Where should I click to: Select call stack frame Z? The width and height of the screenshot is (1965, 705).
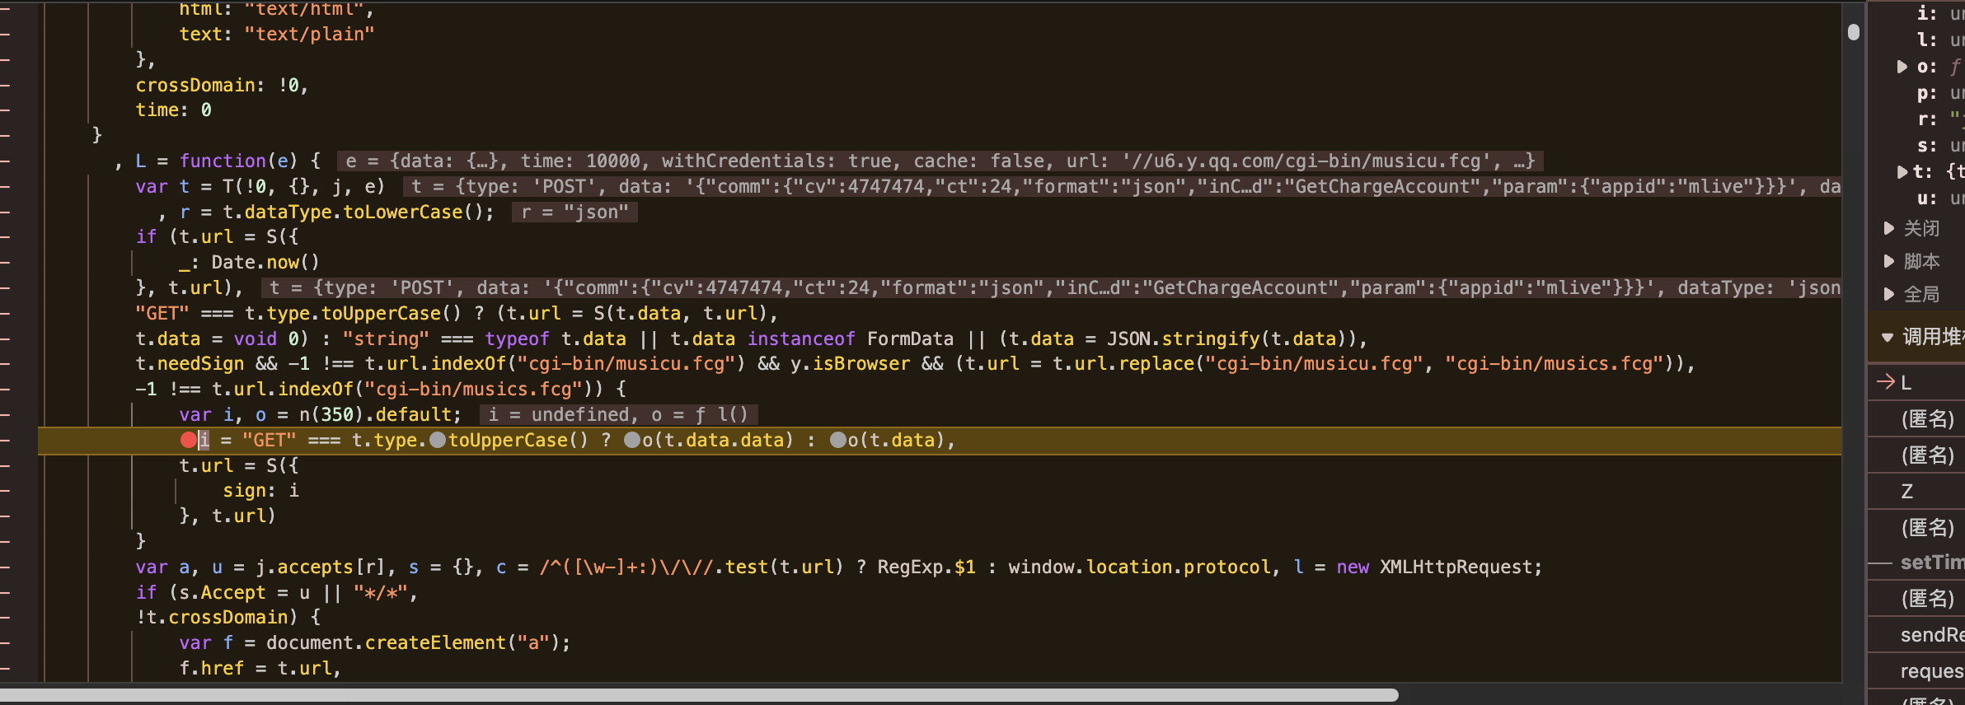[1916, 491]
